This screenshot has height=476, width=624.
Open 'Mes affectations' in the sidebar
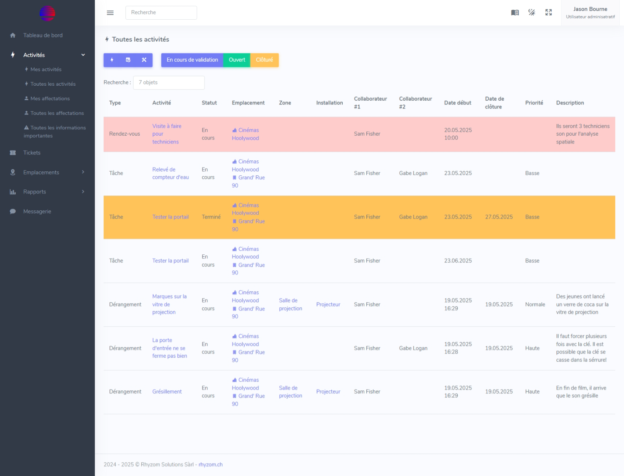[50, 99]
